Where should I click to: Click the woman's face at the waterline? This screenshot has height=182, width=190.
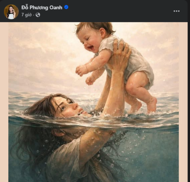point(68,106)
